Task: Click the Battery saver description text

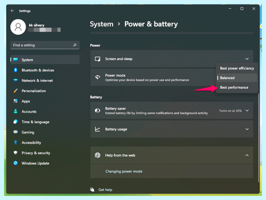Action: [x=156, y=113]
